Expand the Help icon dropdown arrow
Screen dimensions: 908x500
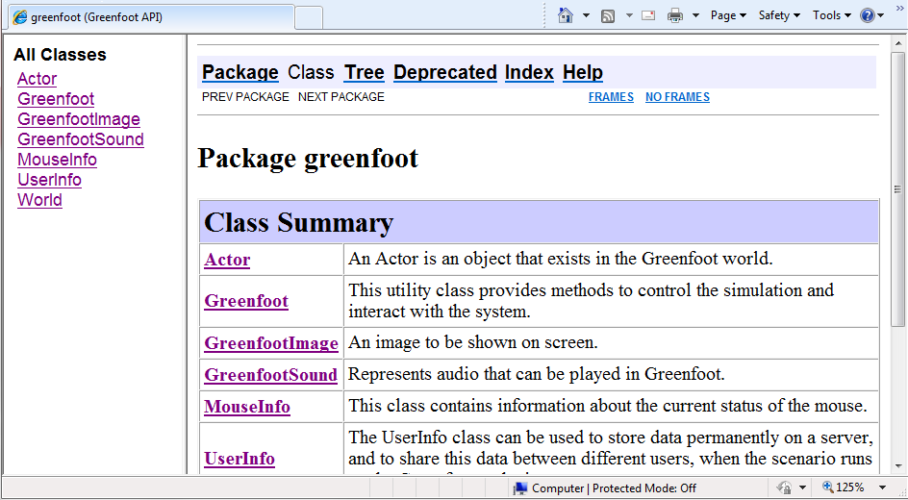click(881, 15)
